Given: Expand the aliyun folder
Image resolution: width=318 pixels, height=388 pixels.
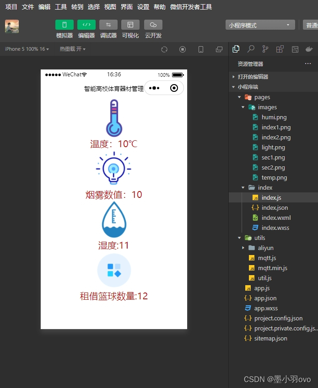Looking at the screenshot, I should (274, 248).
